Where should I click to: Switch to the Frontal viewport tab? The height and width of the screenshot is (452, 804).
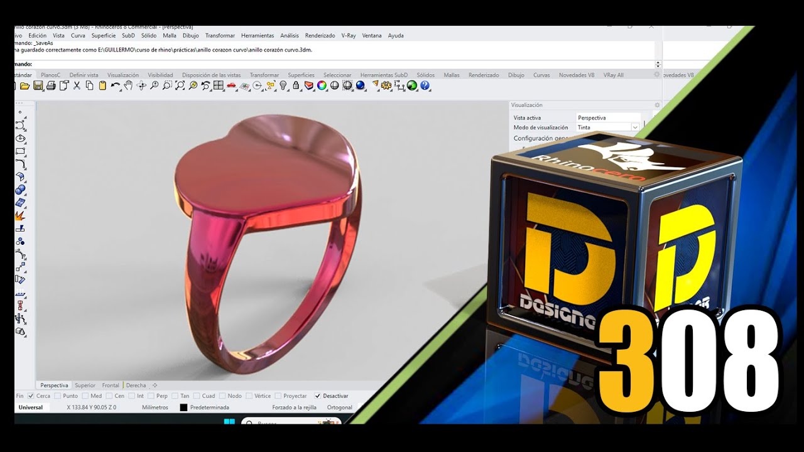[111, 385]
